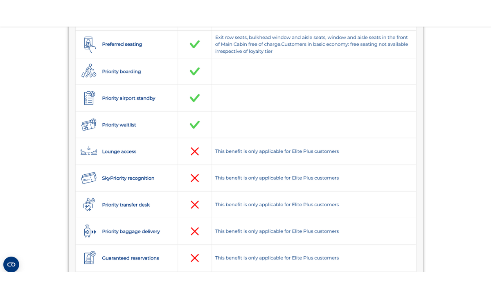Select the SkyPriority recognition label

point(128,178)
